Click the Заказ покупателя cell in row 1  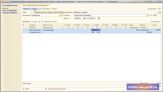pos(36,30)
